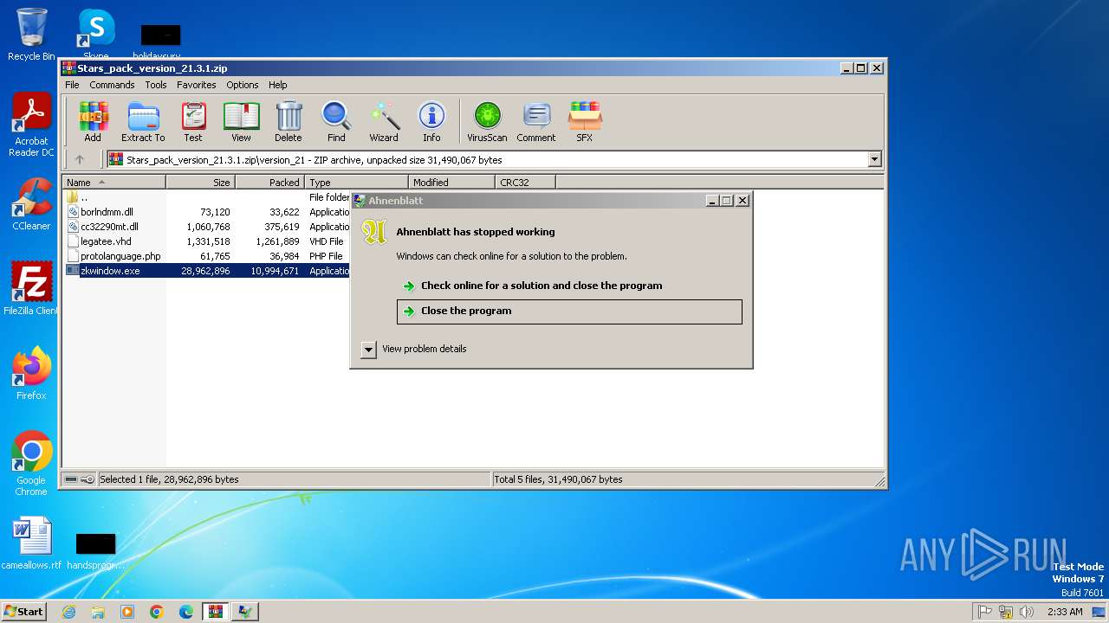Click the View file toolbar icon

coord(241,121)
